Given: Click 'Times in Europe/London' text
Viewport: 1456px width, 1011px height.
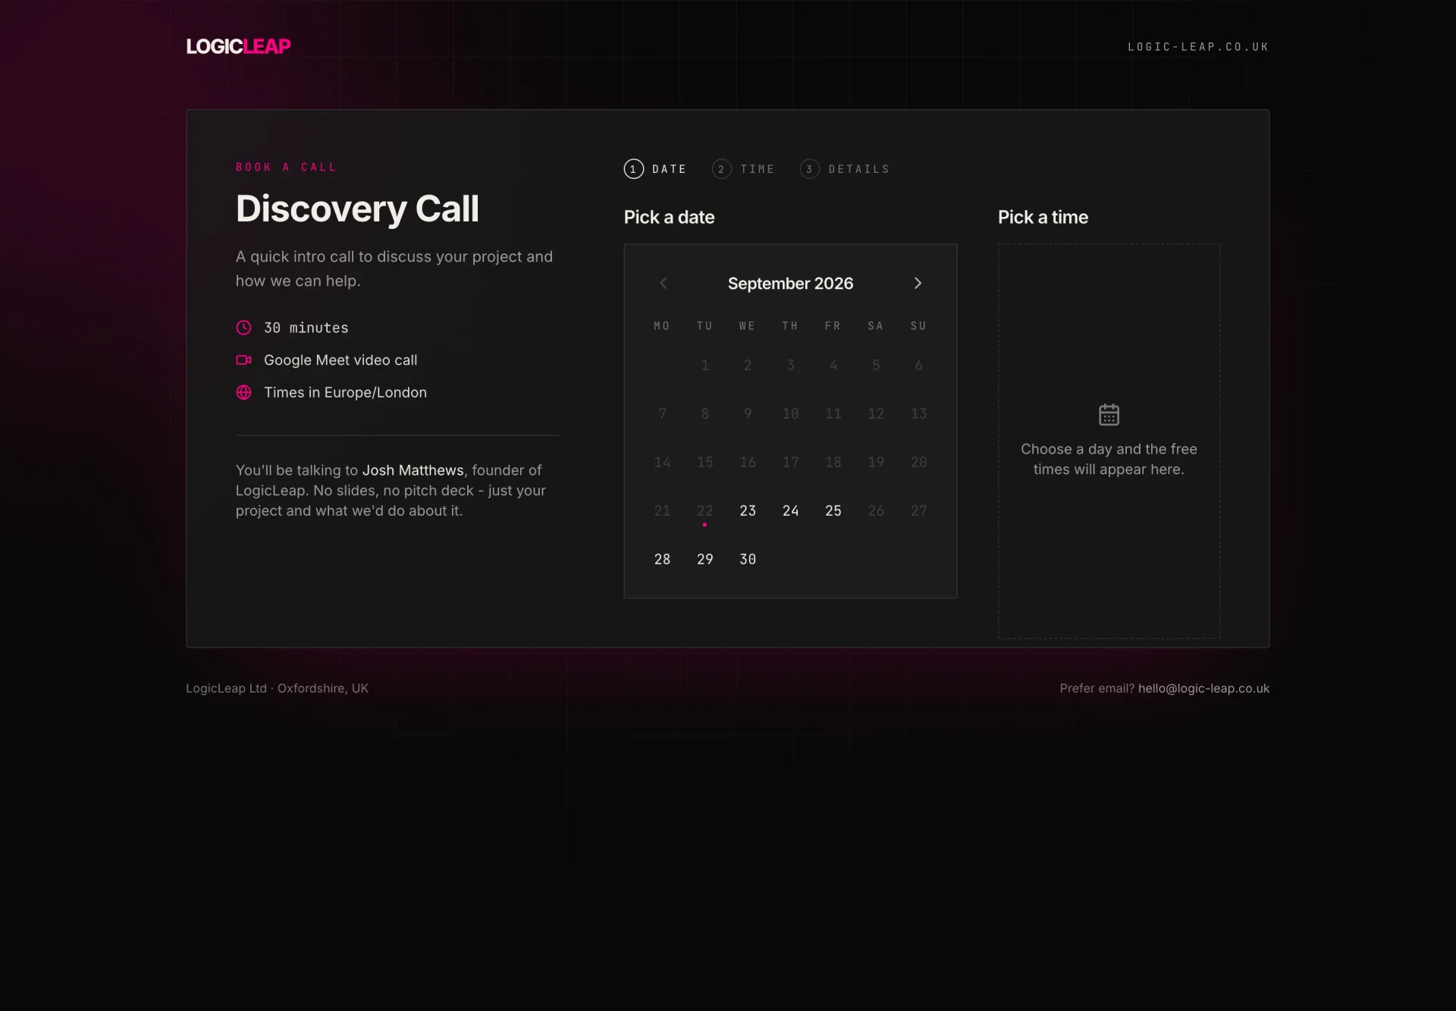Looking at the screenshot, I should click(345, 392).
